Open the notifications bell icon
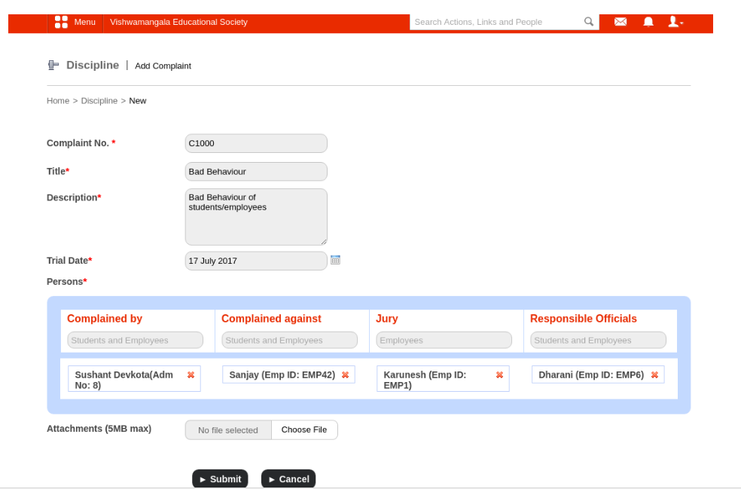 coord(648,22)
